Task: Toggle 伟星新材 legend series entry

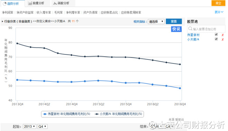Action: click(x=67, y=114)
